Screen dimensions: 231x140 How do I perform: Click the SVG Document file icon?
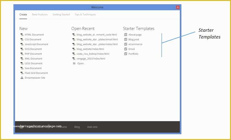click(22, 49)
